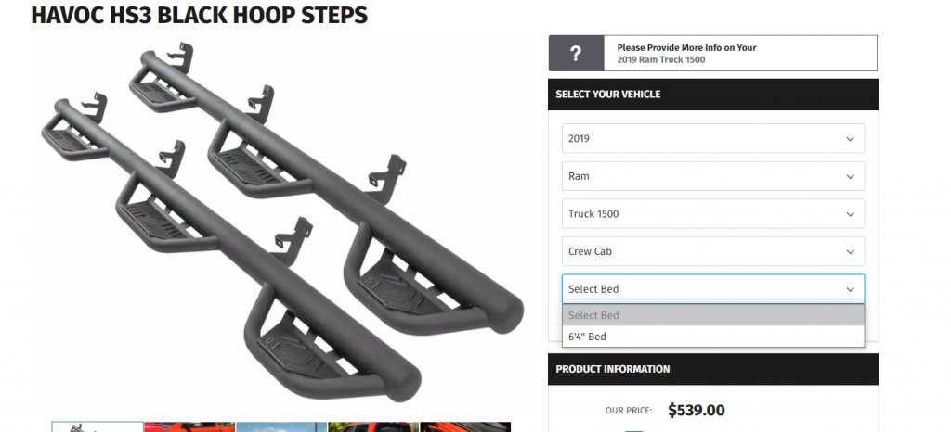Choose the 6'4" Bed option

[x=712, y=337]
